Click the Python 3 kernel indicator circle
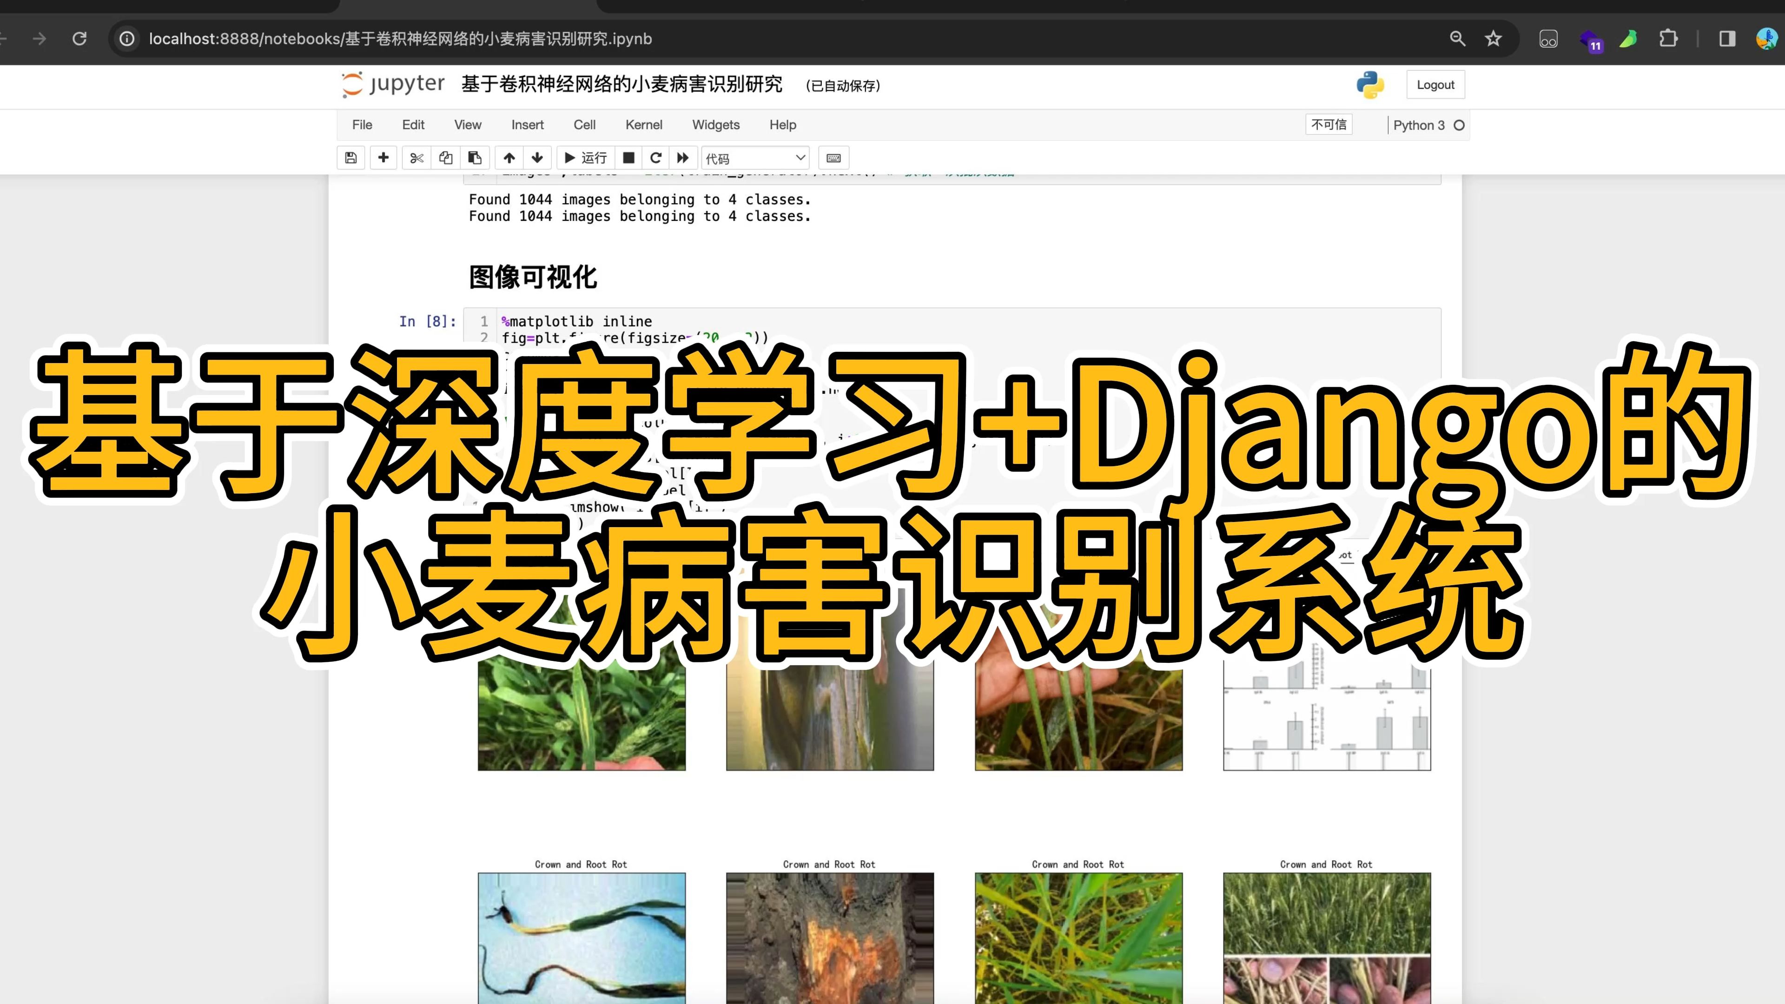1785x1004 pixels. point(1459,125)
